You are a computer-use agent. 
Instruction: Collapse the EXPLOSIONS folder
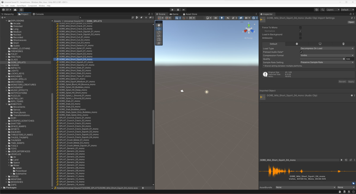tap(6, 21)
